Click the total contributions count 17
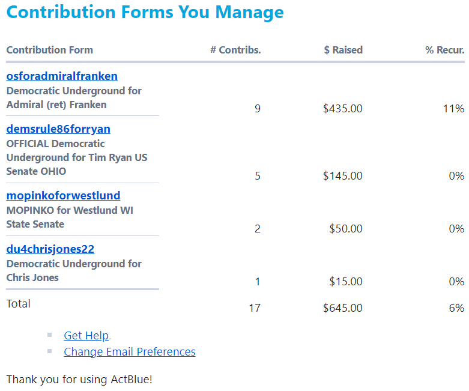 pos(255,308)
